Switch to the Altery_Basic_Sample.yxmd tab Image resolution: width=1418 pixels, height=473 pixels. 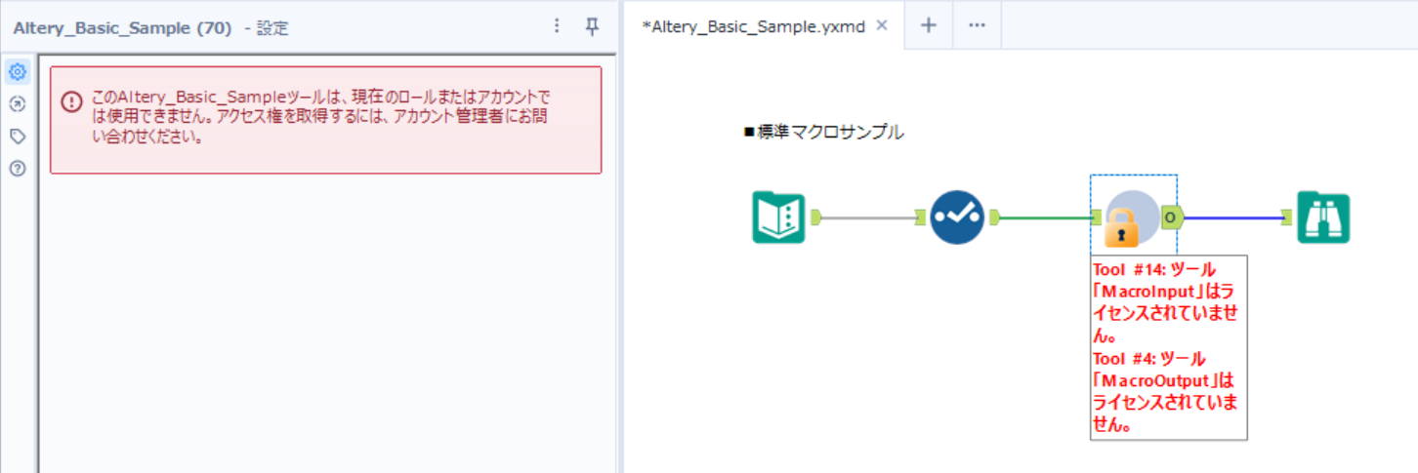(x=754, y=26)
